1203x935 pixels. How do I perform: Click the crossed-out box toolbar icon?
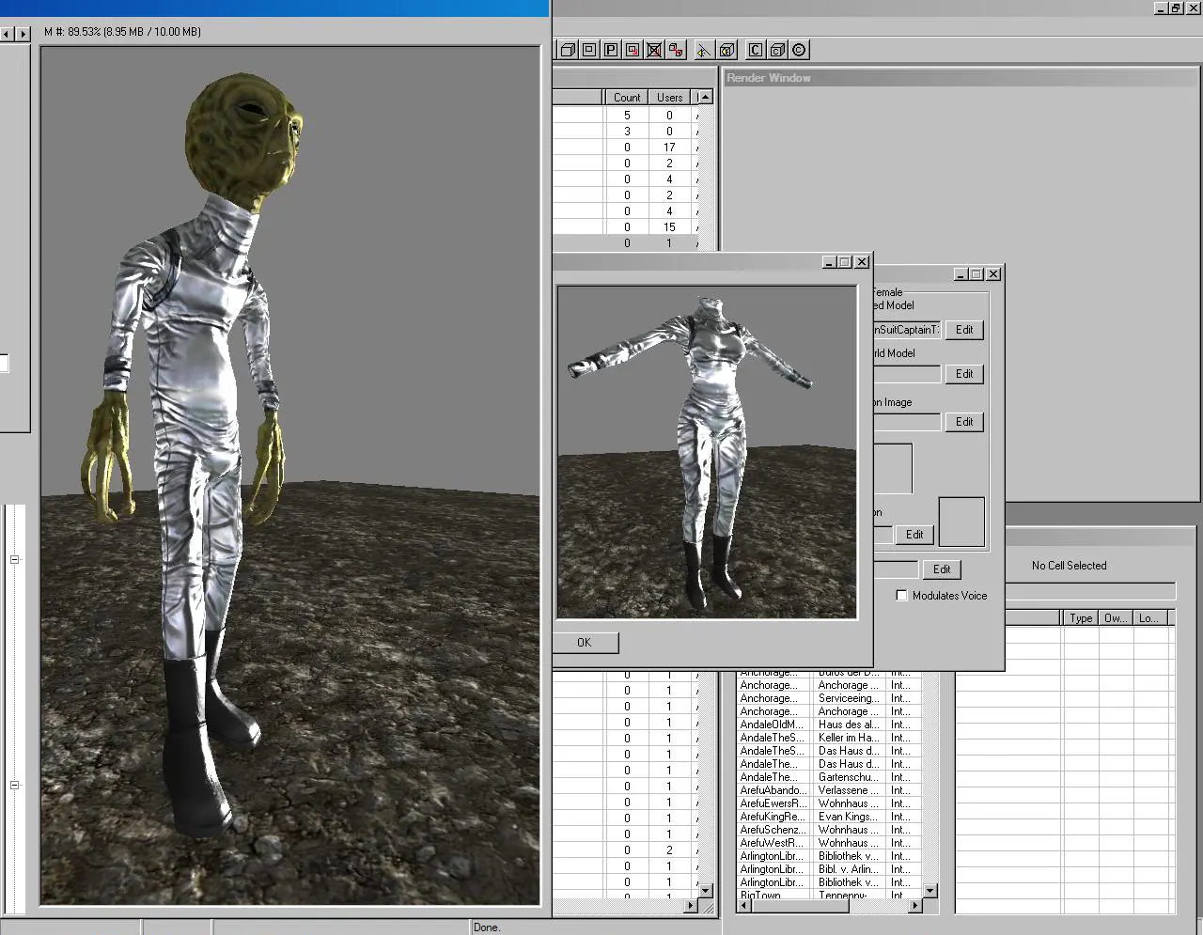pyautogui.click(x=654, y=50)
